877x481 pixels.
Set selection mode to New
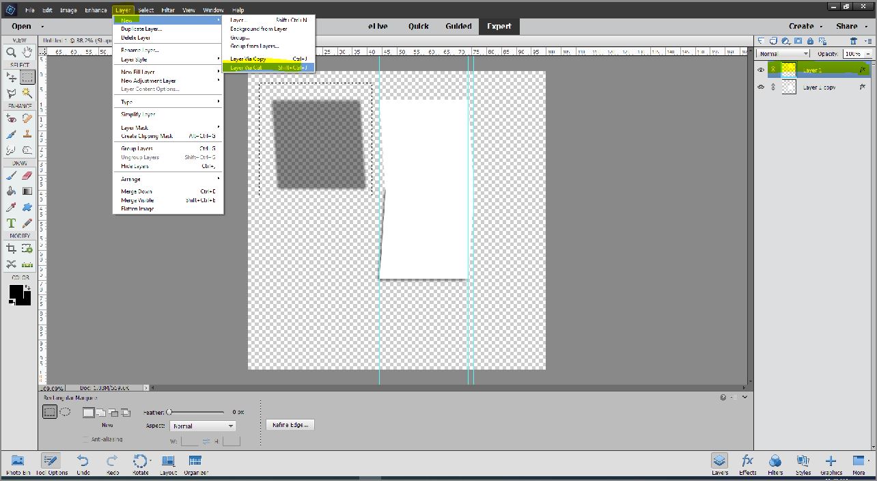88,413
